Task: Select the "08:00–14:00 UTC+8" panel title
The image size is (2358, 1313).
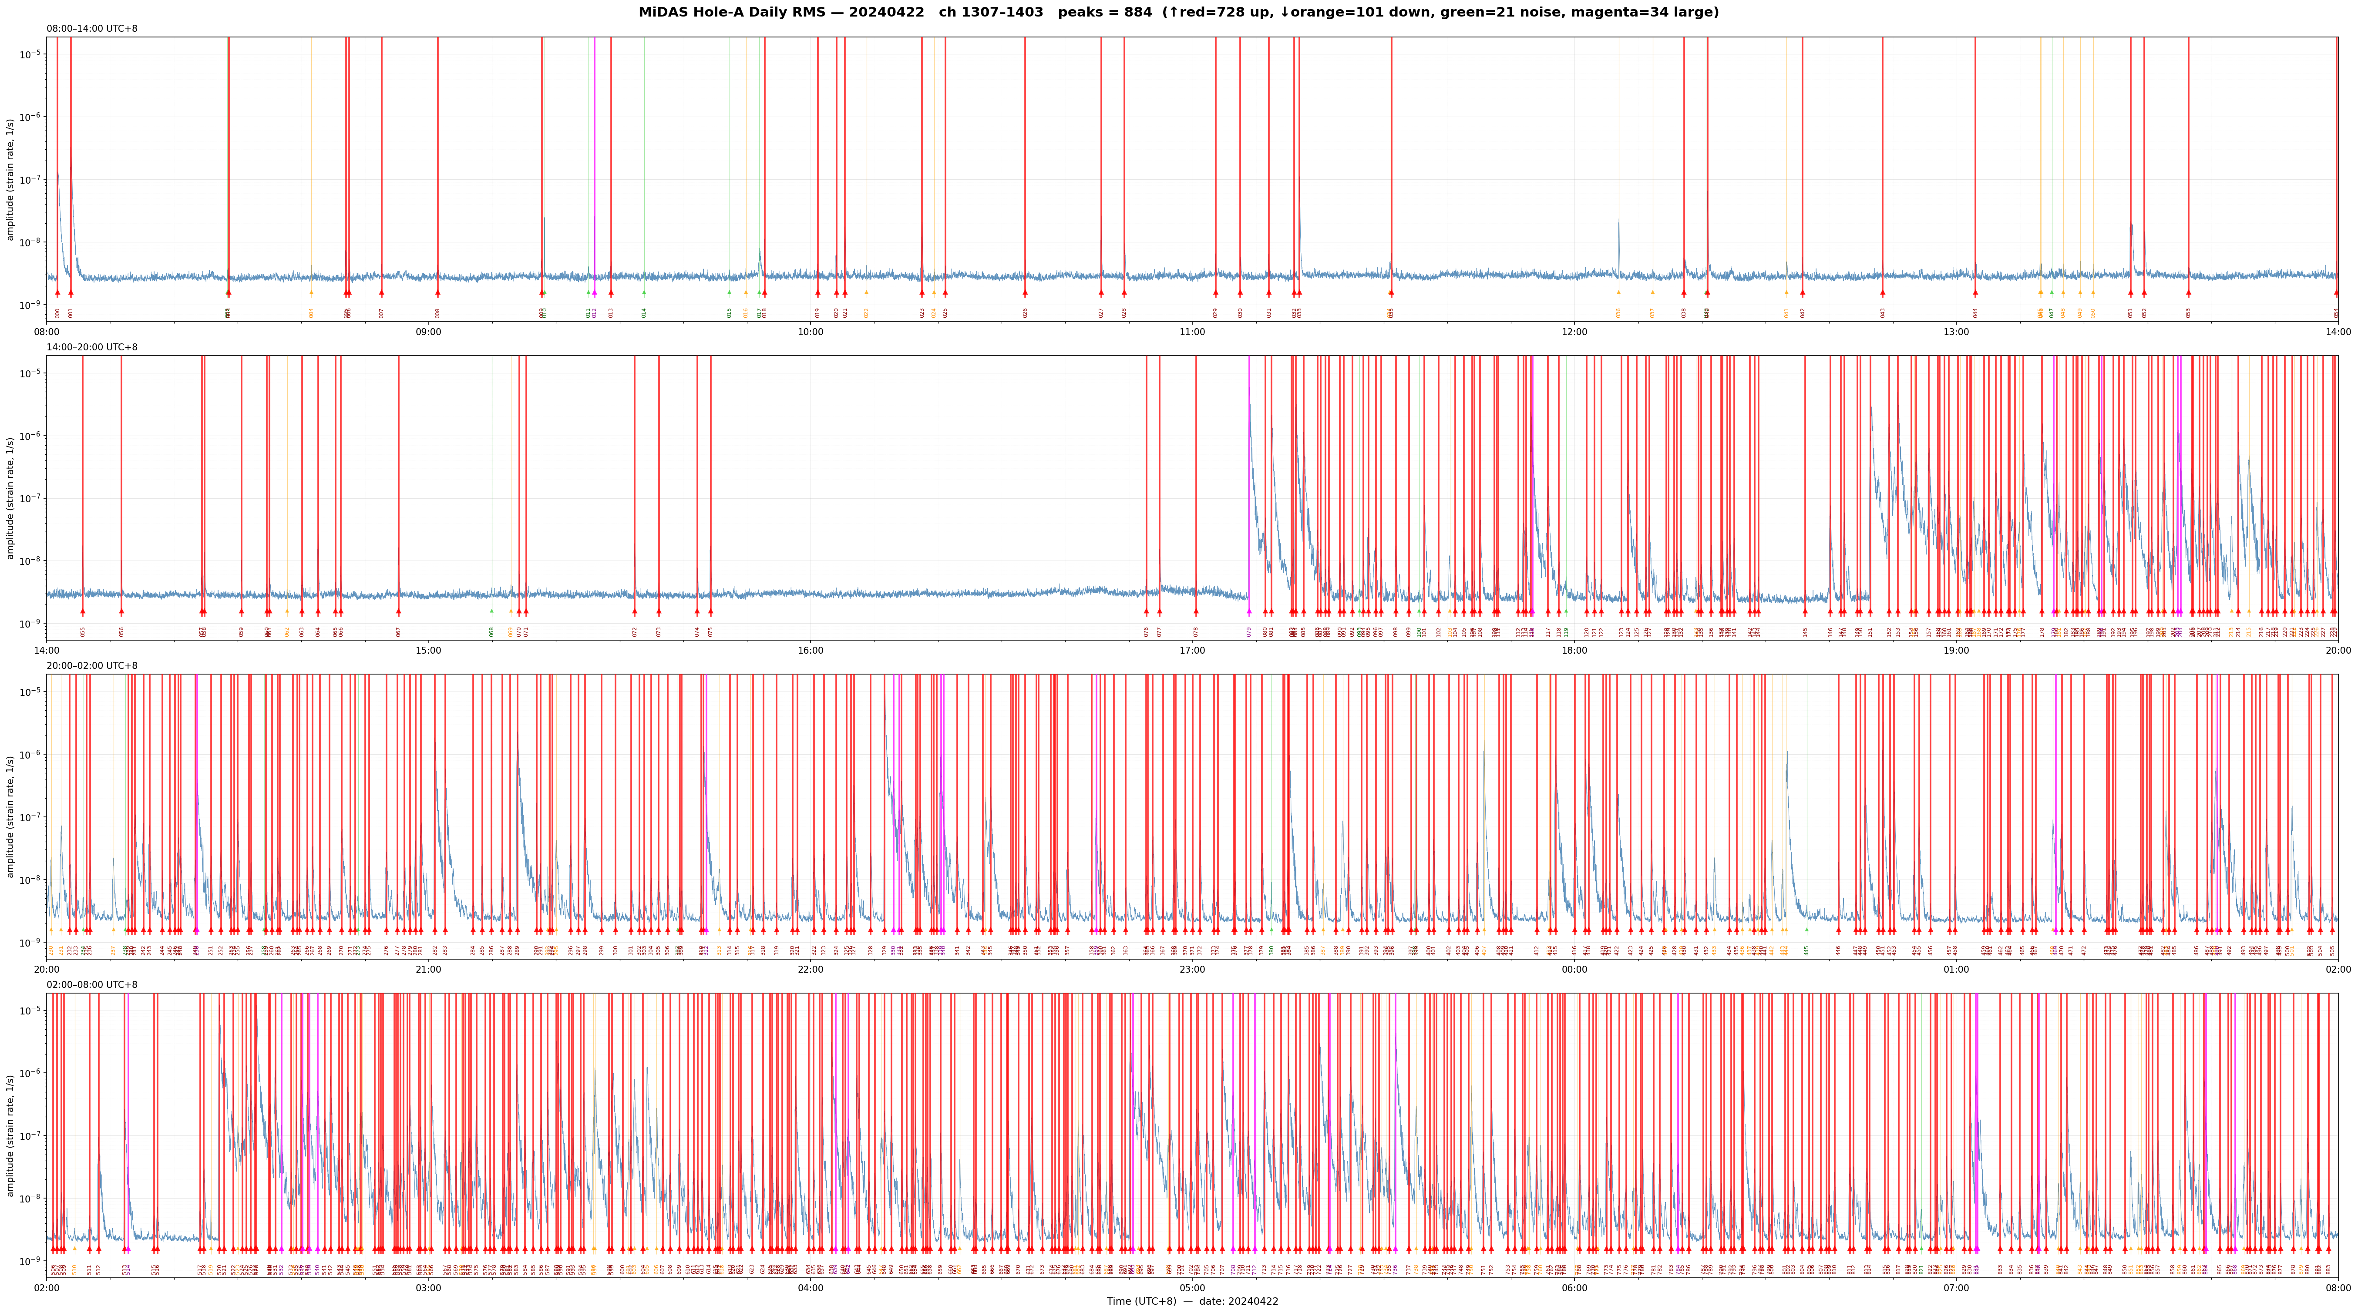Action: tap(92, 29)
